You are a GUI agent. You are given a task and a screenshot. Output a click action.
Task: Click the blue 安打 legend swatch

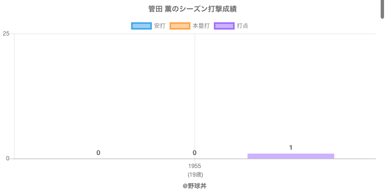tap(141, 26)
